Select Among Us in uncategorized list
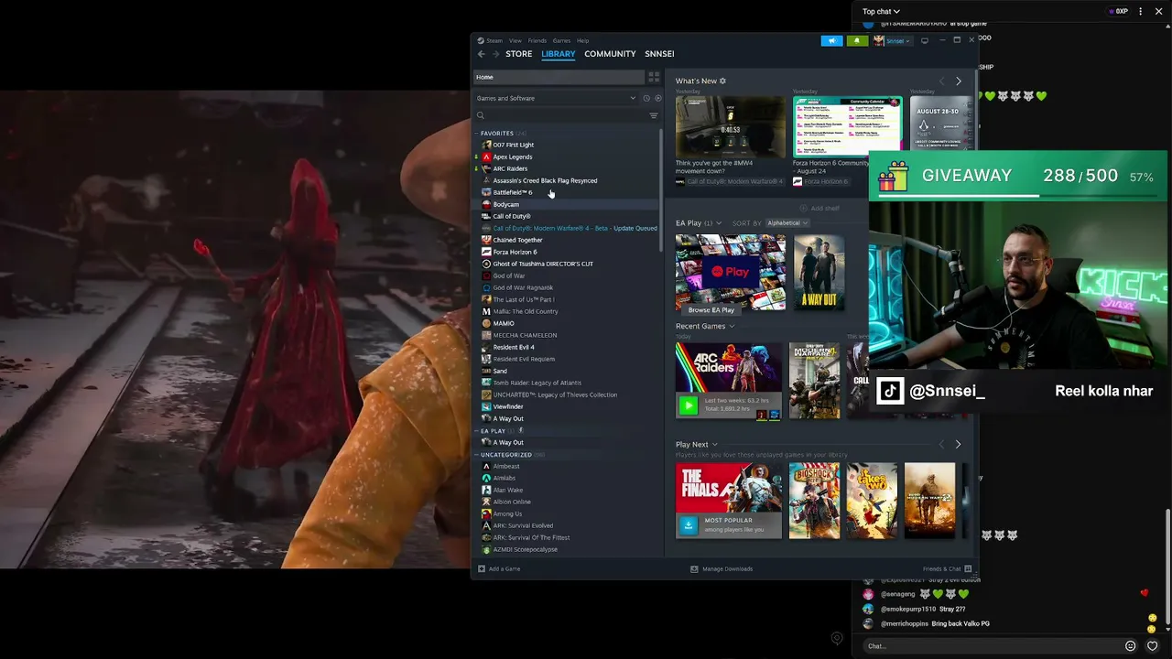 pos(507,514)
